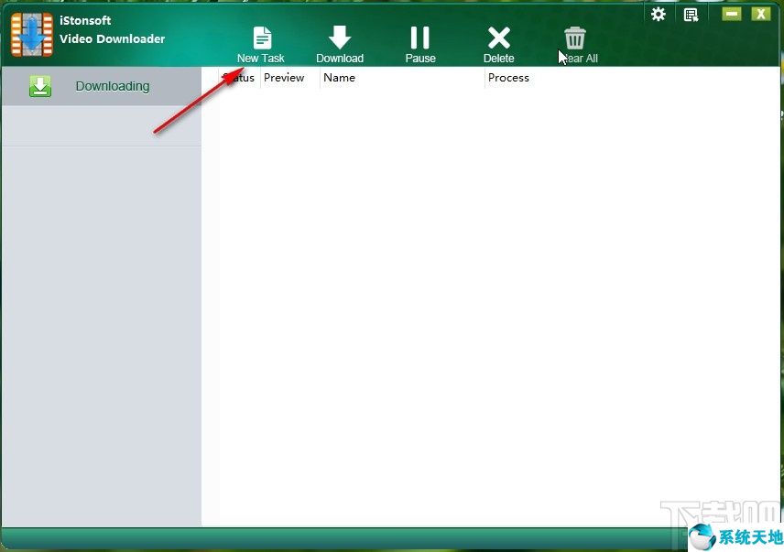Screen dimensions: 784x552
Task: Delete the selected download task
Action: click(x=498, y=37)
